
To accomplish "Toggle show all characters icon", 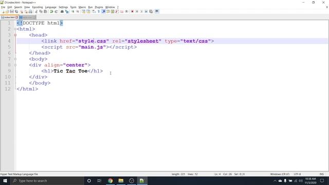I will [x=98, y=11].
